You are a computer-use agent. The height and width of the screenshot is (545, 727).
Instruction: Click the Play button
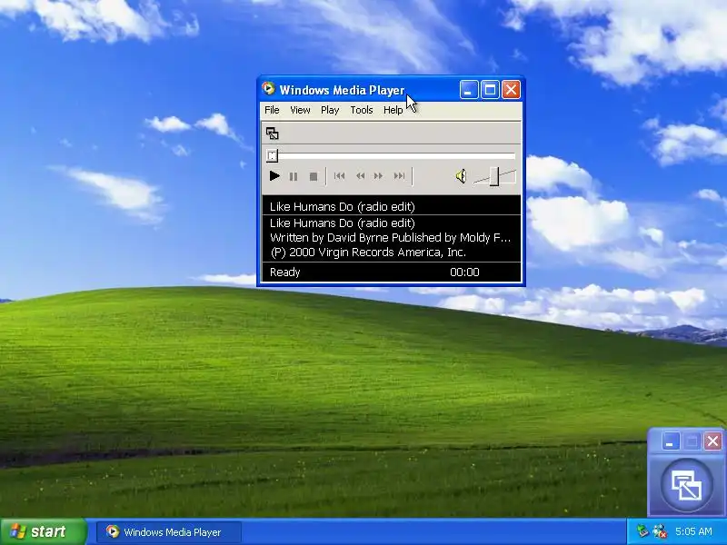point(274,176)
